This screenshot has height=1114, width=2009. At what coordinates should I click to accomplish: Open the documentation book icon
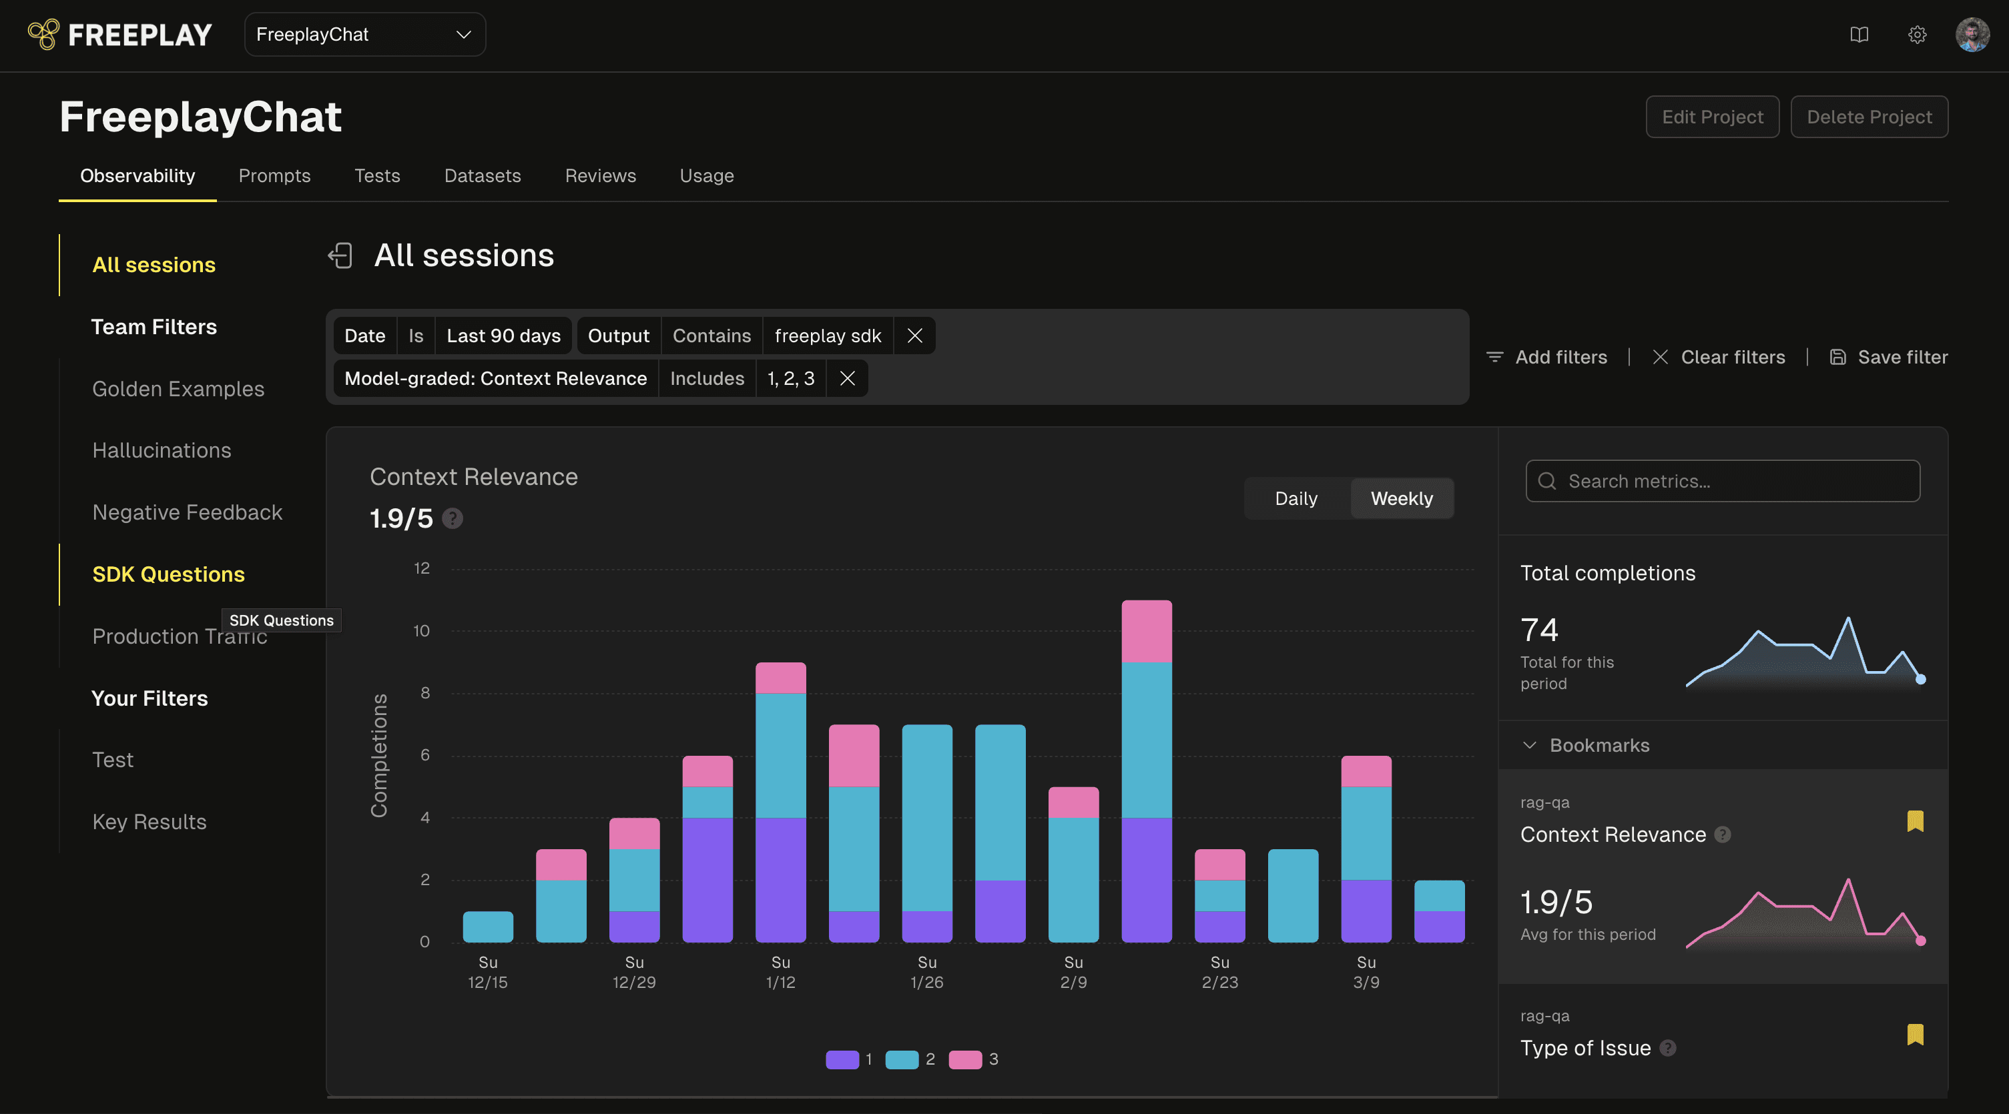[x=1859, y=34]
